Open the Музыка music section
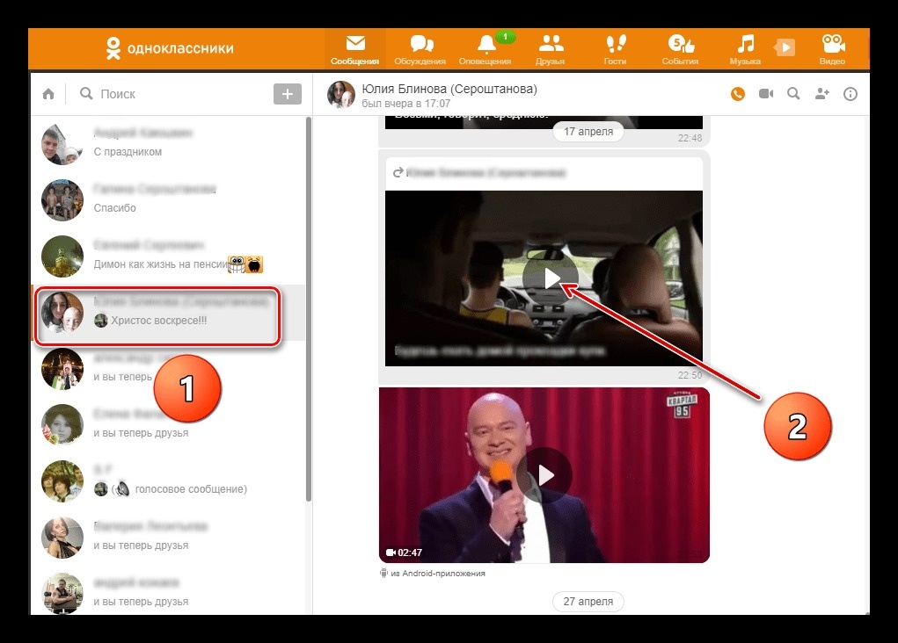Viewport: 898px width, 643px height. [x=745, y=49]
